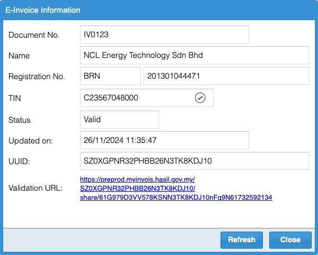This screenshot has width=318, height=255.
Task: Click the Refresh button
Action: [242, 240]
